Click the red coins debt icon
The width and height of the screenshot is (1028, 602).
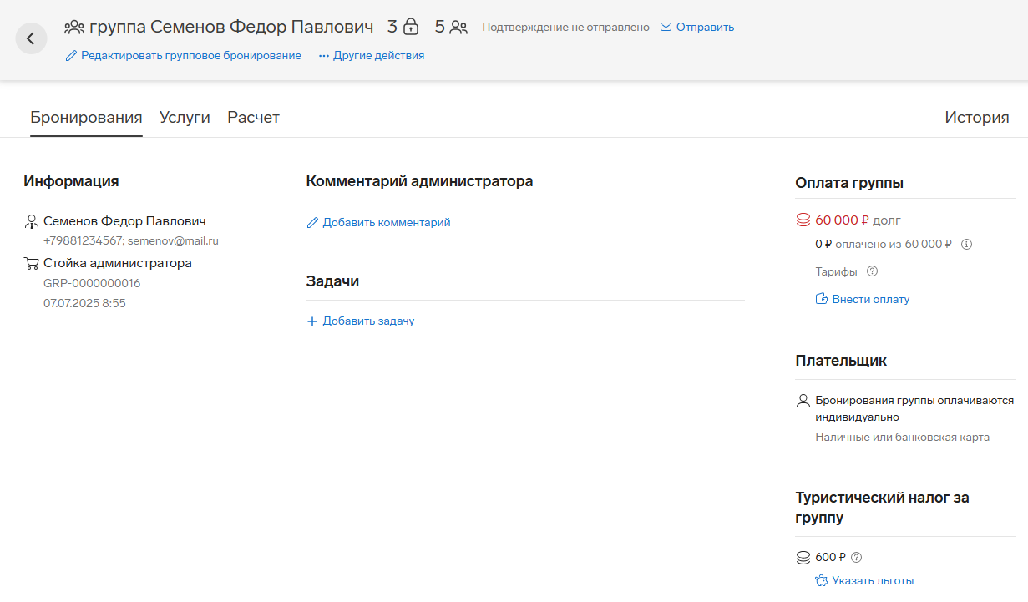coord(803,220)
